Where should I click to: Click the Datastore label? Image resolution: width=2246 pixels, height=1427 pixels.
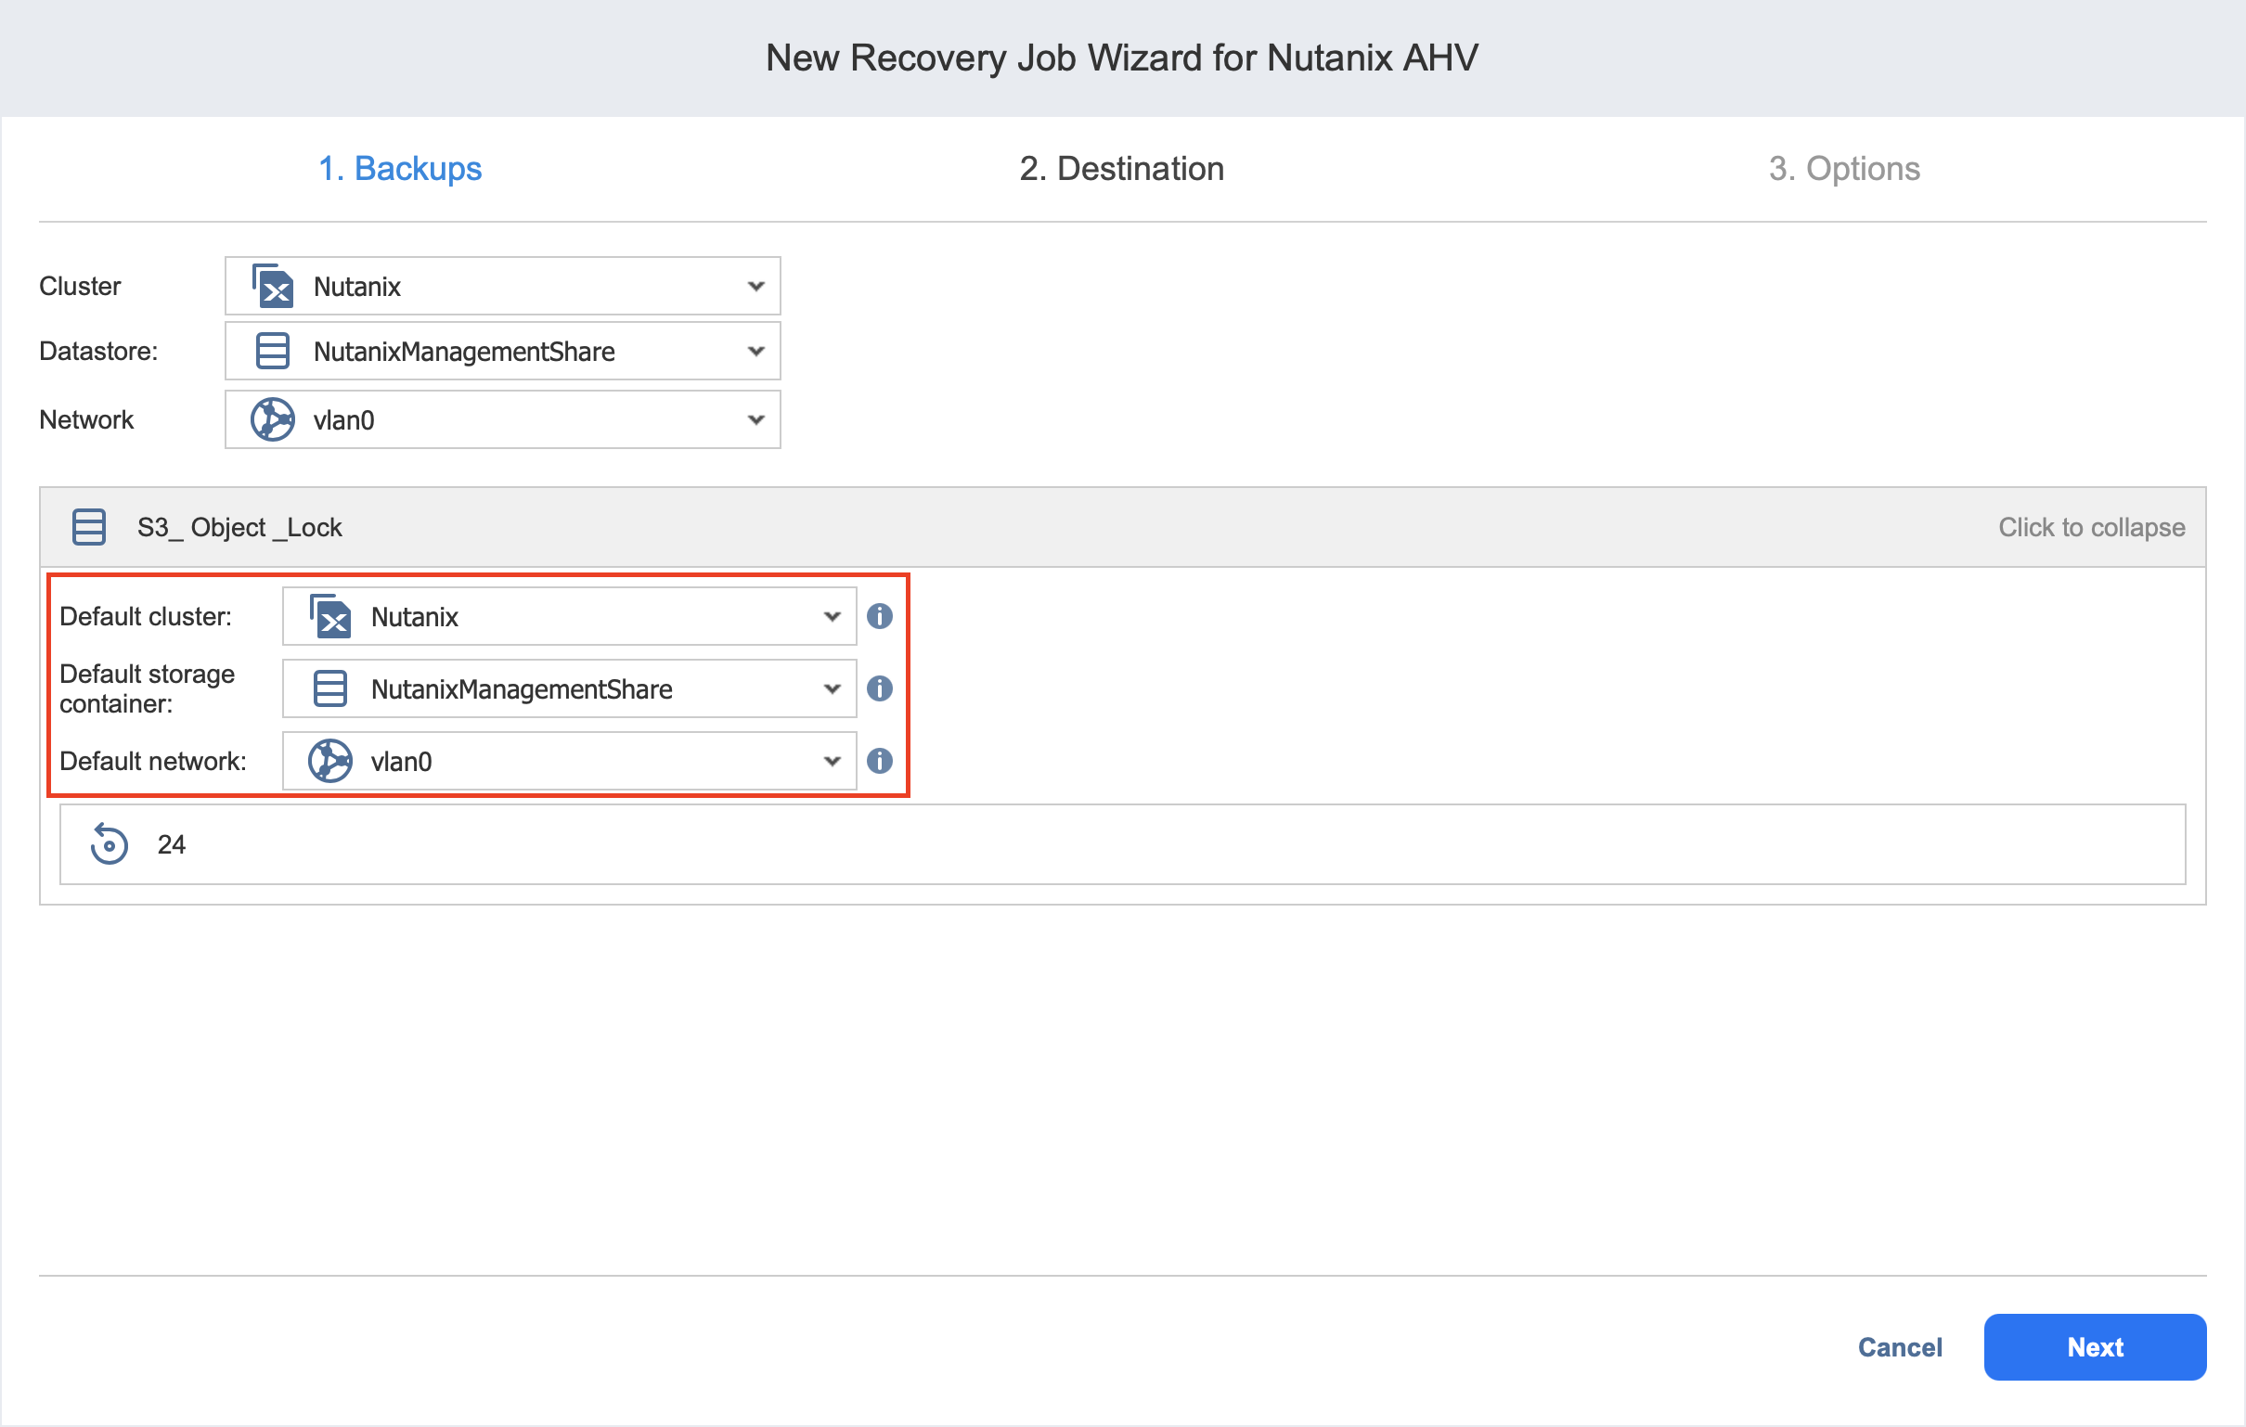(x=99, y=351)
